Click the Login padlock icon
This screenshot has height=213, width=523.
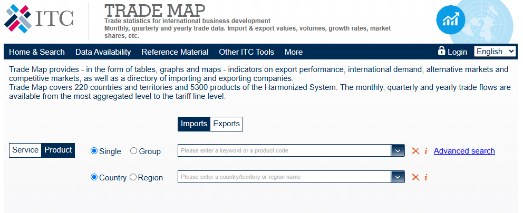click(441, 51)
